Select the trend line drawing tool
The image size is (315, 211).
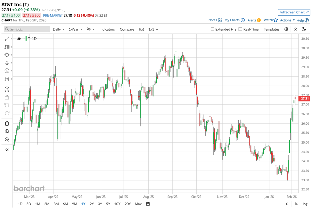coord(7,39)
